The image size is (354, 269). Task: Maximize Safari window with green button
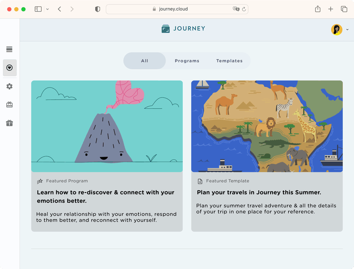[23, 9]
